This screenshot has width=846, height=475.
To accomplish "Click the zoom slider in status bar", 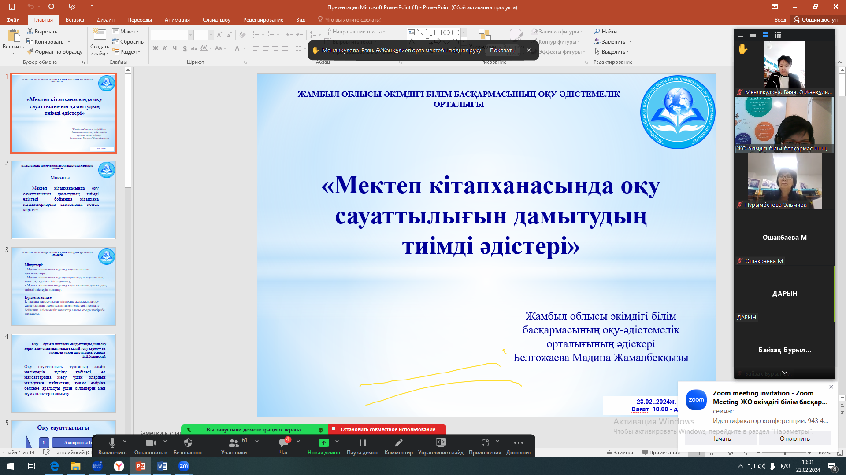I will [x=784, y=453].
